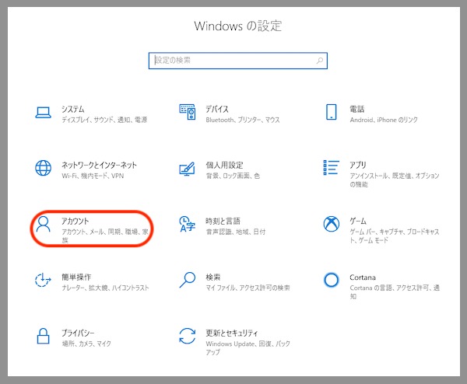Select the 個人用設定 title
The width and height of the screenshot is (467, 384).
coord(224,165)
